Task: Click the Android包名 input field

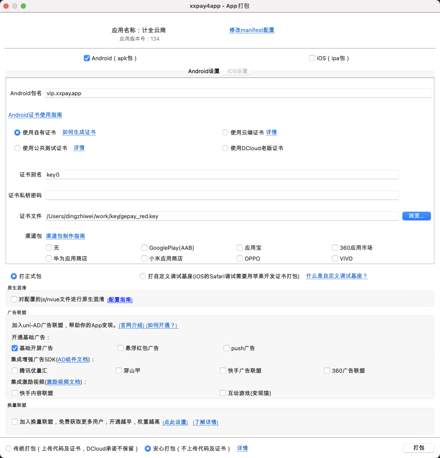Action: point(238,93)
